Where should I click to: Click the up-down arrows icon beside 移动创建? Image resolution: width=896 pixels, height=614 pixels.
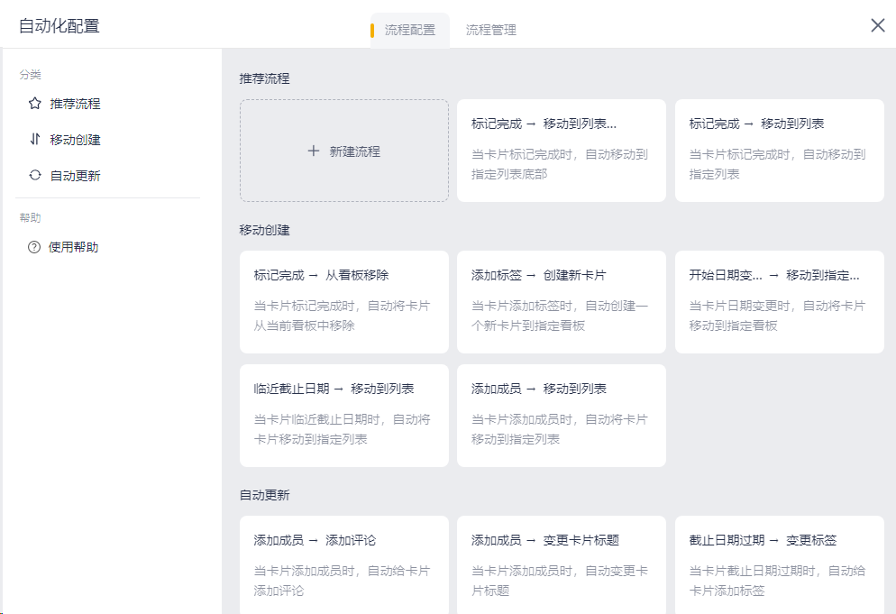click(35, 140)
